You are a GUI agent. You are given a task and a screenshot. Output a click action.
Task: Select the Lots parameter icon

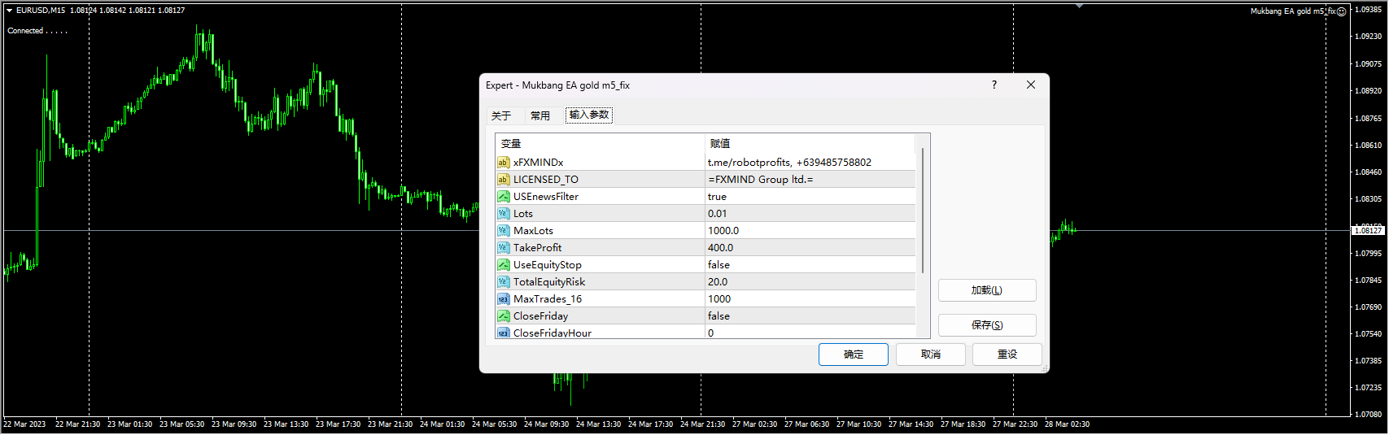(x=503, y=214)
